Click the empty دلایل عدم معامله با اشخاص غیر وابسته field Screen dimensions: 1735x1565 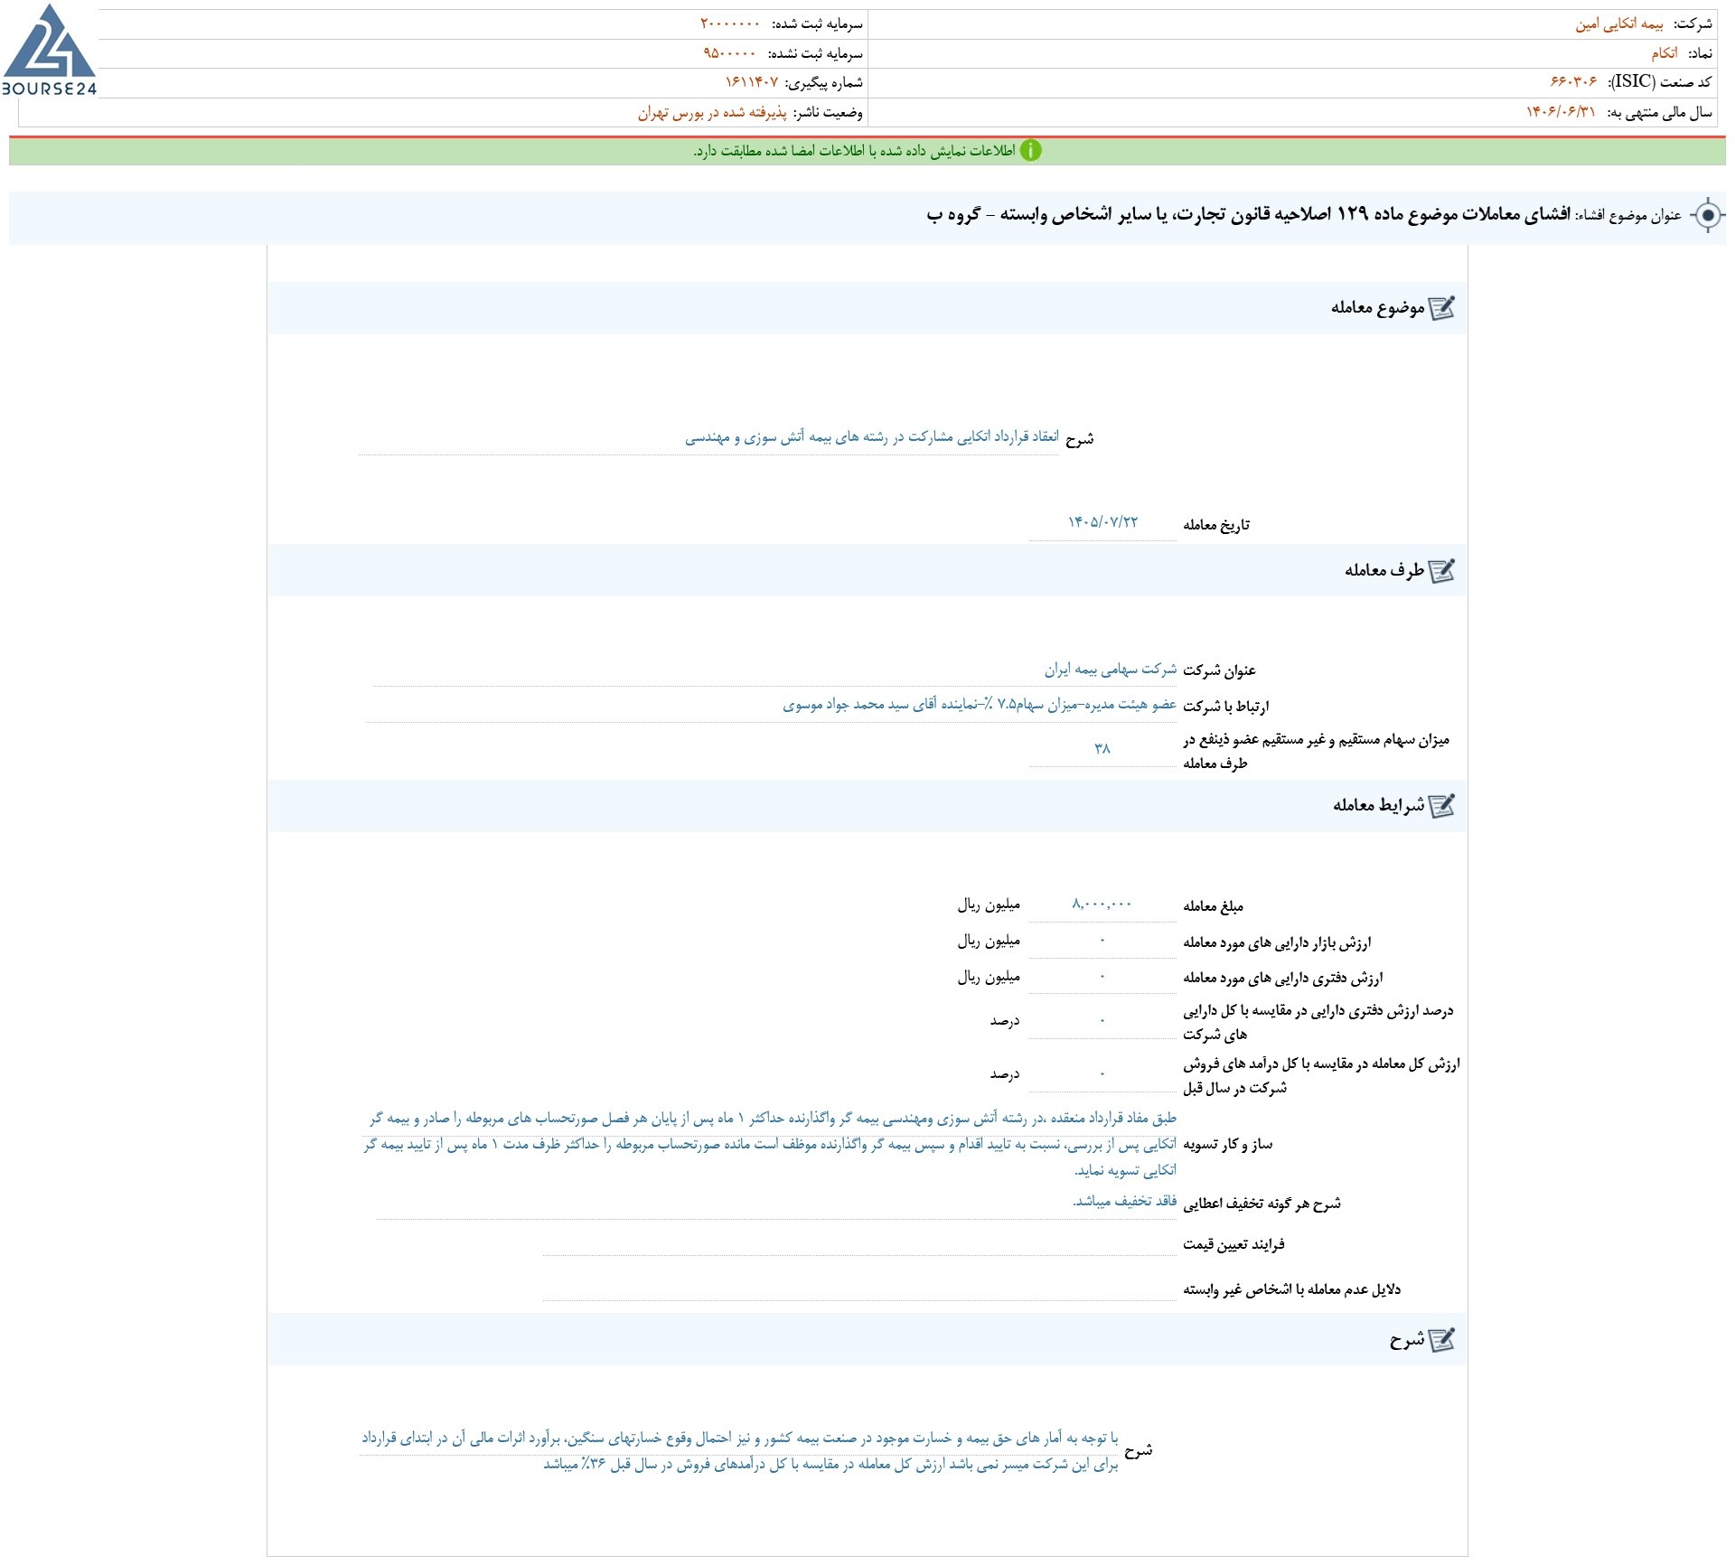tap(859, 1289)
